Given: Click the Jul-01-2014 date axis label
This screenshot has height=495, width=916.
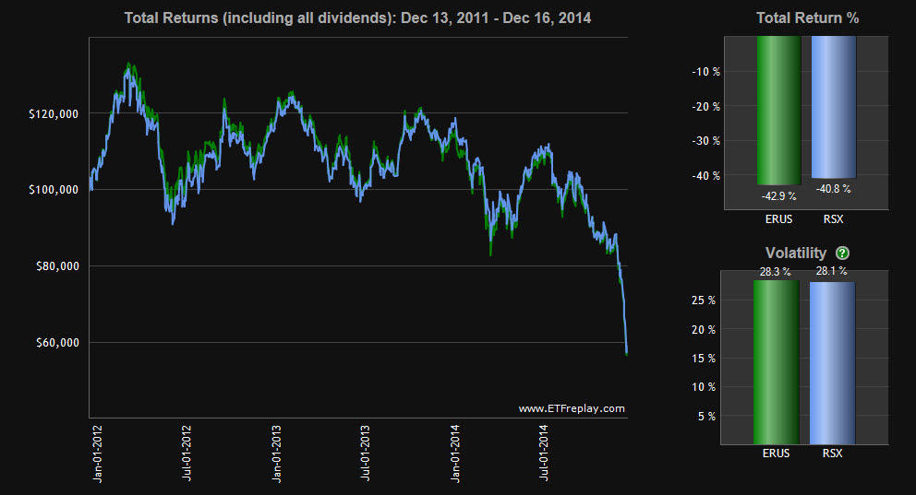Looking at the screenshot, I should click(544, 451).
